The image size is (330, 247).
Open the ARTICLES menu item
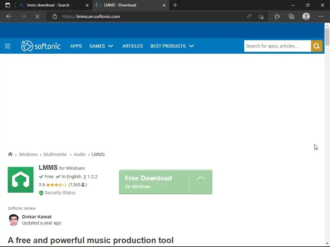pos(132,46)
